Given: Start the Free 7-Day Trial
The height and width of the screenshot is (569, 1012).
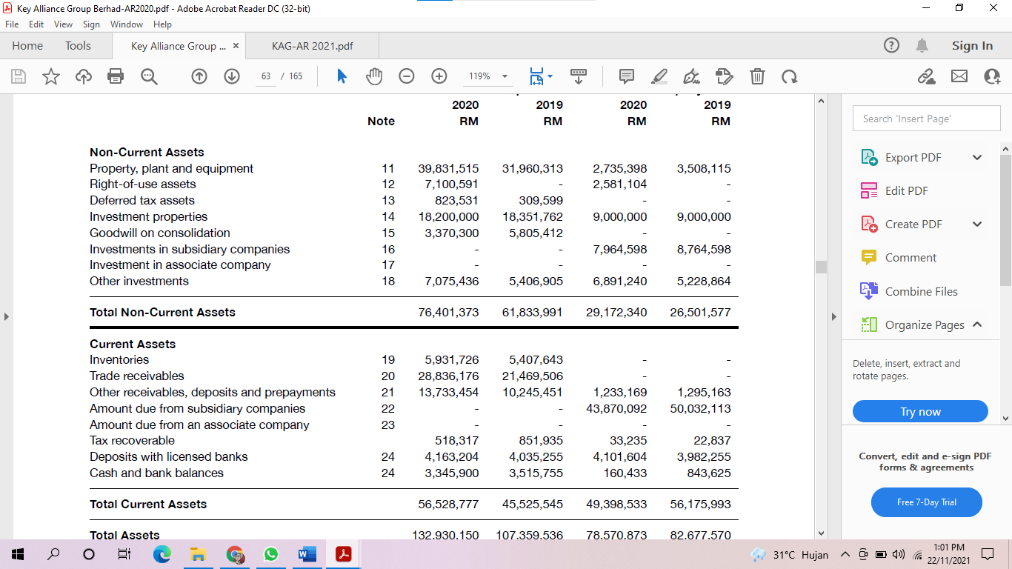Looking at the screenshot, I should pos(927,502).
